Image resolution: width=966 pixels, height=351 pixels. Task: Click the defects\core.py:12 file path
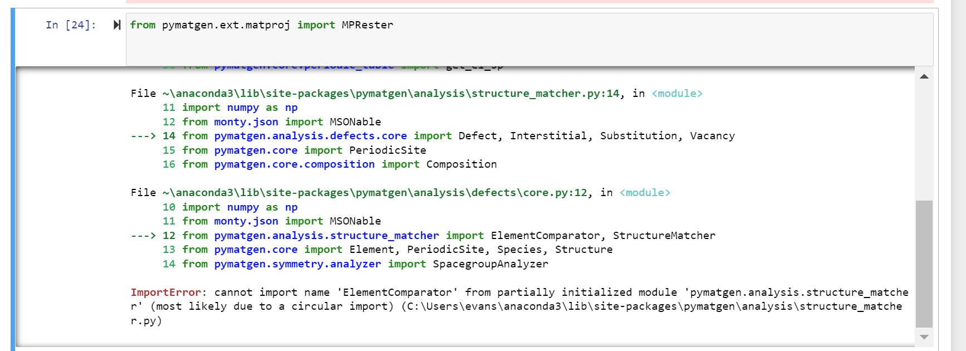pos(374,193)
